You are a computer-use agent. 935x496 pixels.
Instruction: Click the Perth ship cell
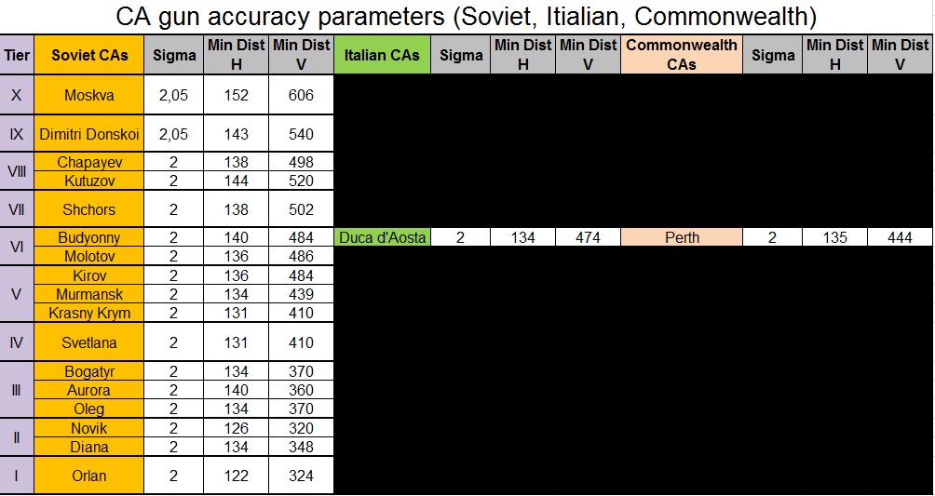[x=682, y=237]
